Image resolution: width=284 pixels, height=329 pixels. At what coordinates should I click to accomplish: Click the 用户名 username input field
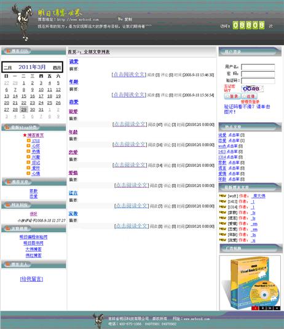258,67
